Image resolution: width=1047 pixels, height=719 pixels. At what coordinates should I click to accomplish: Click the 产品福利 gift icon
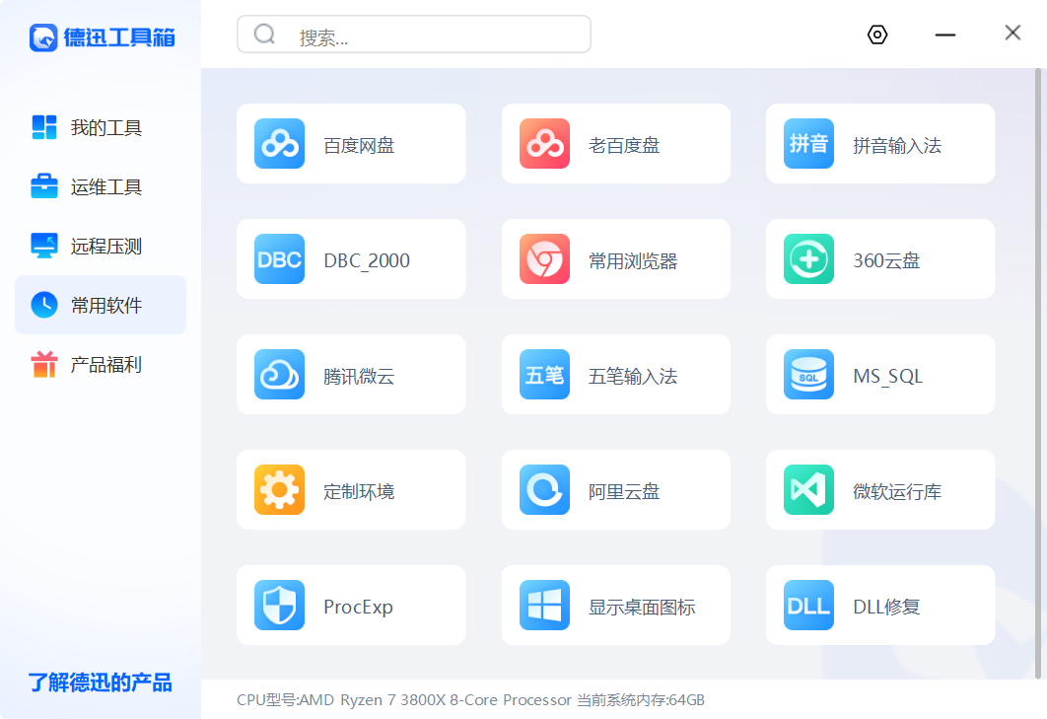(44, 364)
